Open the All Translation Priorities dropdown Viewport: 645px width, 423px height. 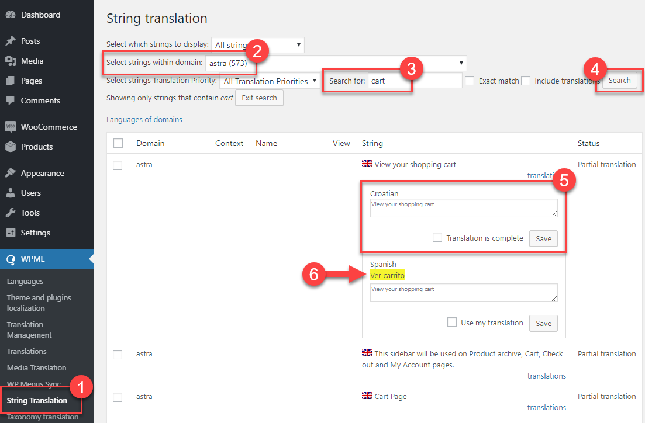coord(270,81)
